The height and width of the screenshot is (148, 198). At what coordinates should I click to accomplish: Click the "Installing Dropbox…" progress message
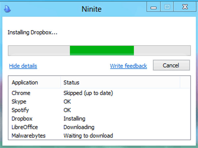32,33
